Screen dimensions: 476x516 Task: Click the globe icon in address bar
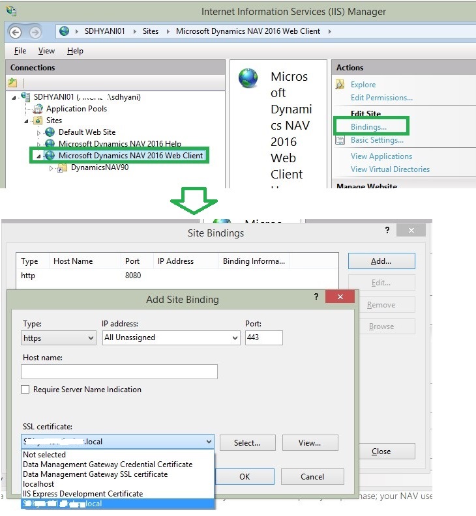(65, 31)
